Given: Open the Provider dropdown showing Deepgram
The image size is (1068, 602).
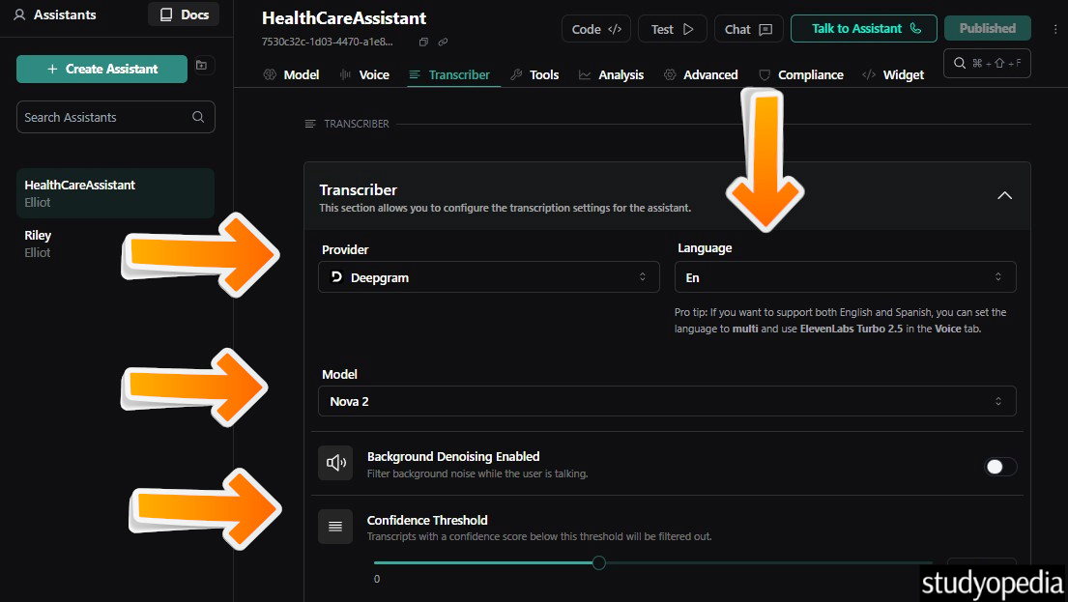Looking at the screenshot, I should 488,275.
